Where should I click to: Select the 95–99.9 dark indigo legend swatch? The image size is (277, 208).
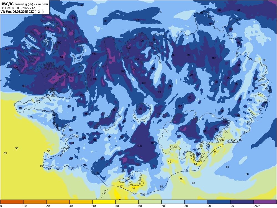(x=242, y=202)
